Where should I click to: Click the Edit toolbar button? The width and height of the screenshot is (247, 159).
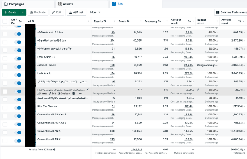(57, 12)
